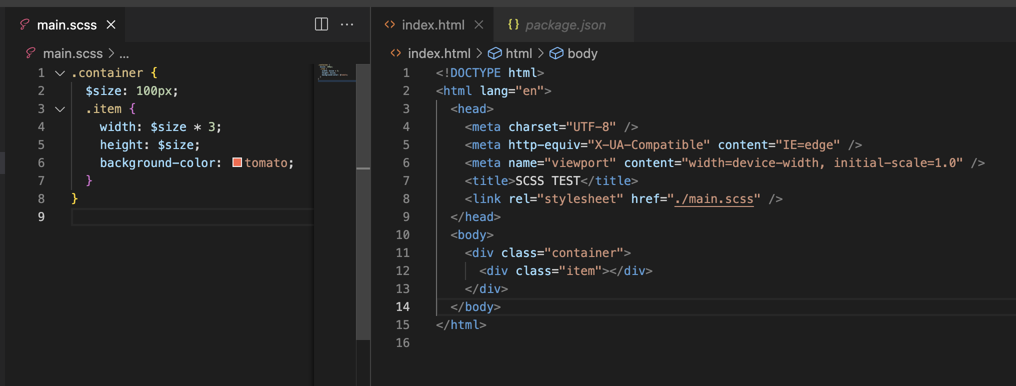
Task: Click index.html in the breadcrumb
Action: click(x=439, y=53)
